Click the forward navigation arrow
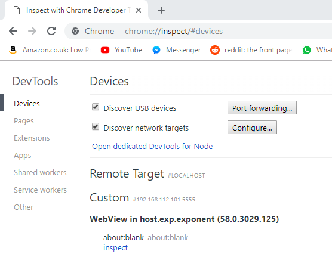332x276 pixels. click(x=32, y=31)
